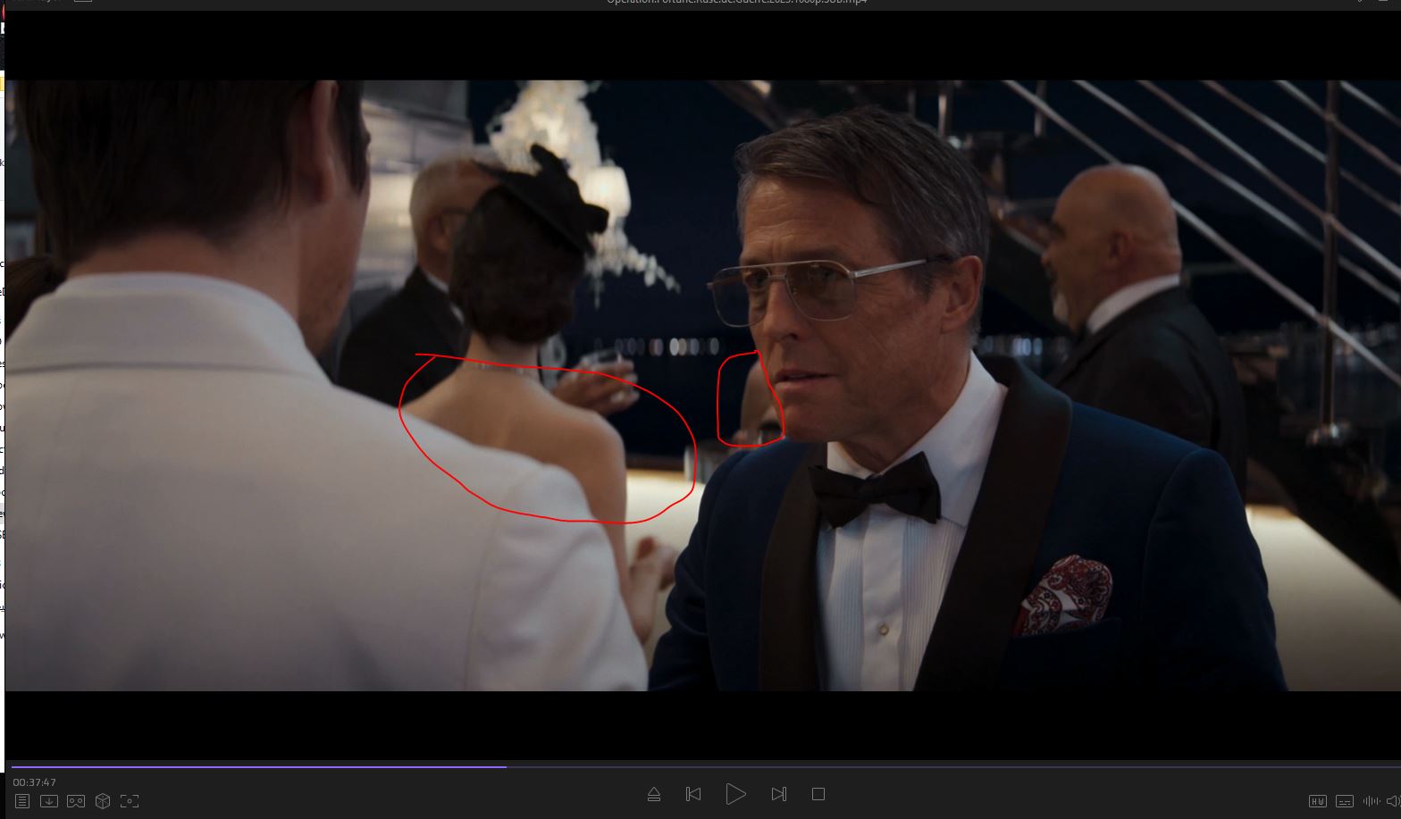
Task: Enable VR headset viewing mode
Action: 76,801
